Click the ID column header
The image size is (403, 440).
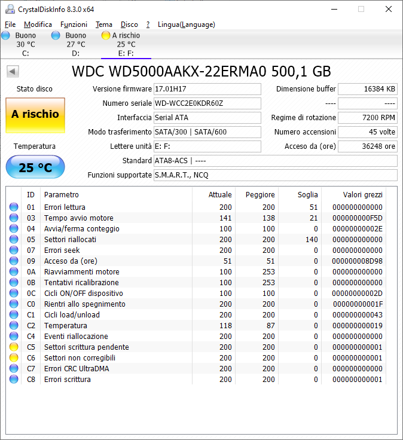click(31, 194)
